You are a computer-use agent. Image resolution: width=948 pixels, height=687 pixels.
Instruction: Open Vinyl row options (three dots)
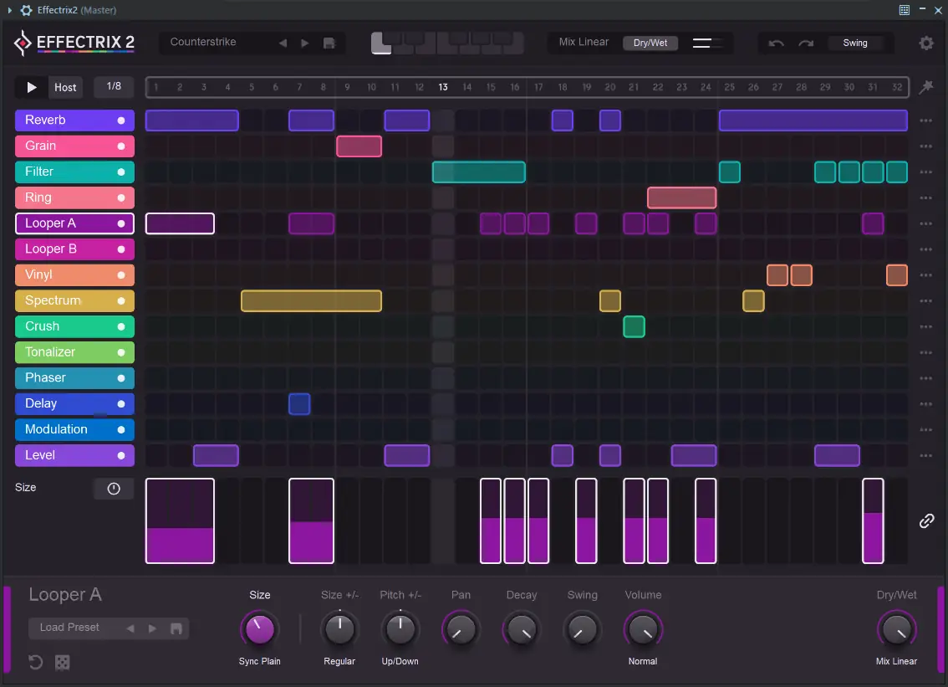[x=925, y=274]
